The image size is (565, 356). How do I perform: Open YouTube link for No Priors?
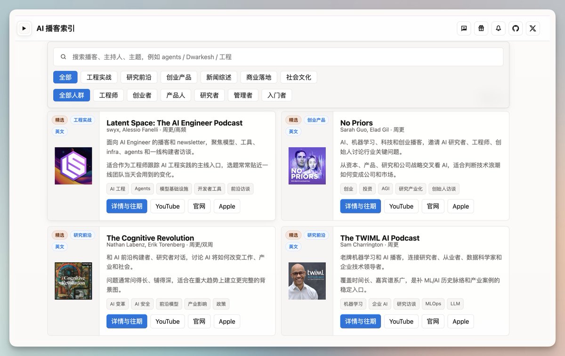point(401,206)
